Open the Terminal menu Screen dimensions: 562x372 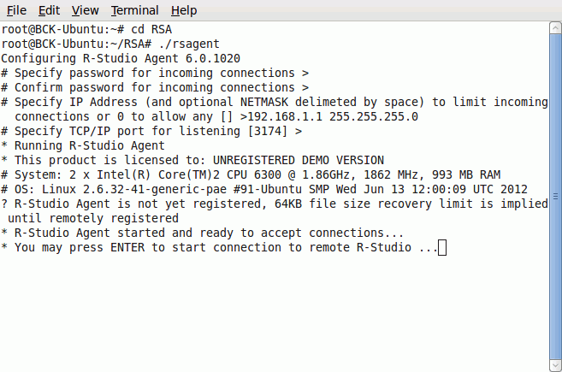(x=134, y=10)
